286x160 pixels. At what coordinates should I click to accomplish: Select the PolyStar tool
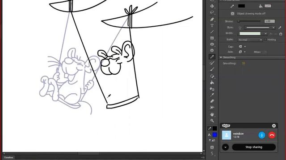pos(212,50)
